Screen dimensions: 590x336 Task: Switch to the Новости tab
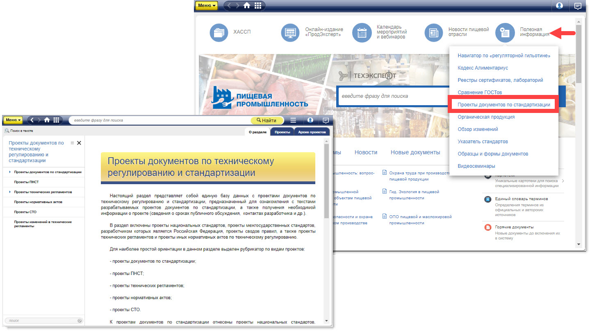tap(366, 152)
